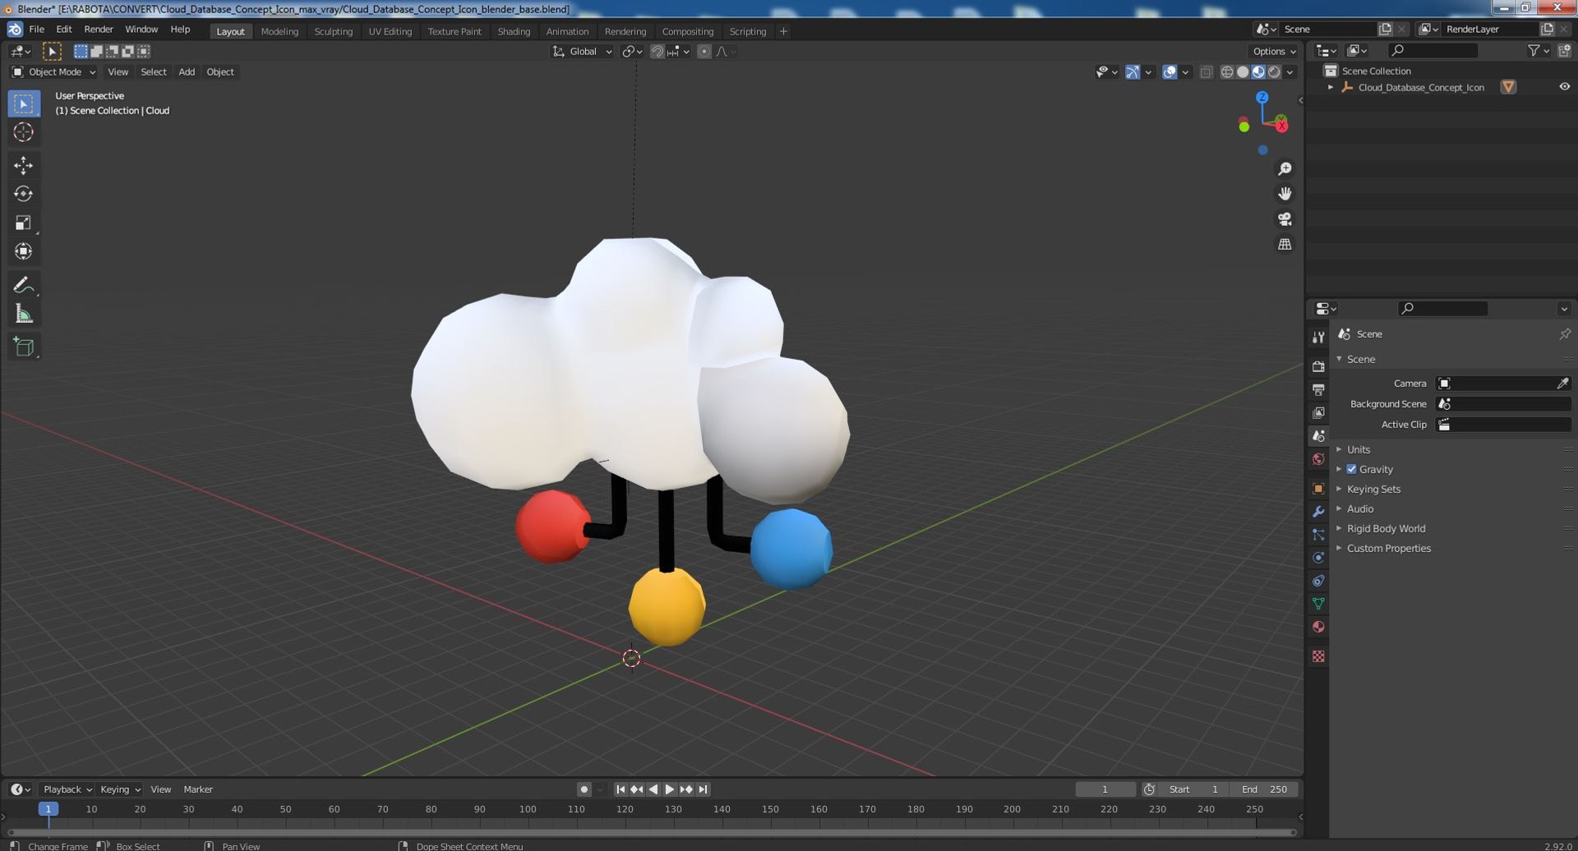Open Global transform orientation dropdown
The image size is (1578, 851).
[x=583, y=51]
